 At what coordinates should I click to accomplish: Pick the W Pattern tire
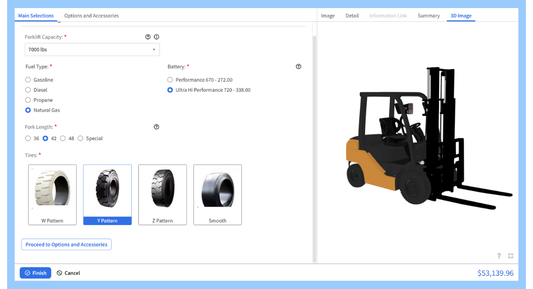coord(52,195)
